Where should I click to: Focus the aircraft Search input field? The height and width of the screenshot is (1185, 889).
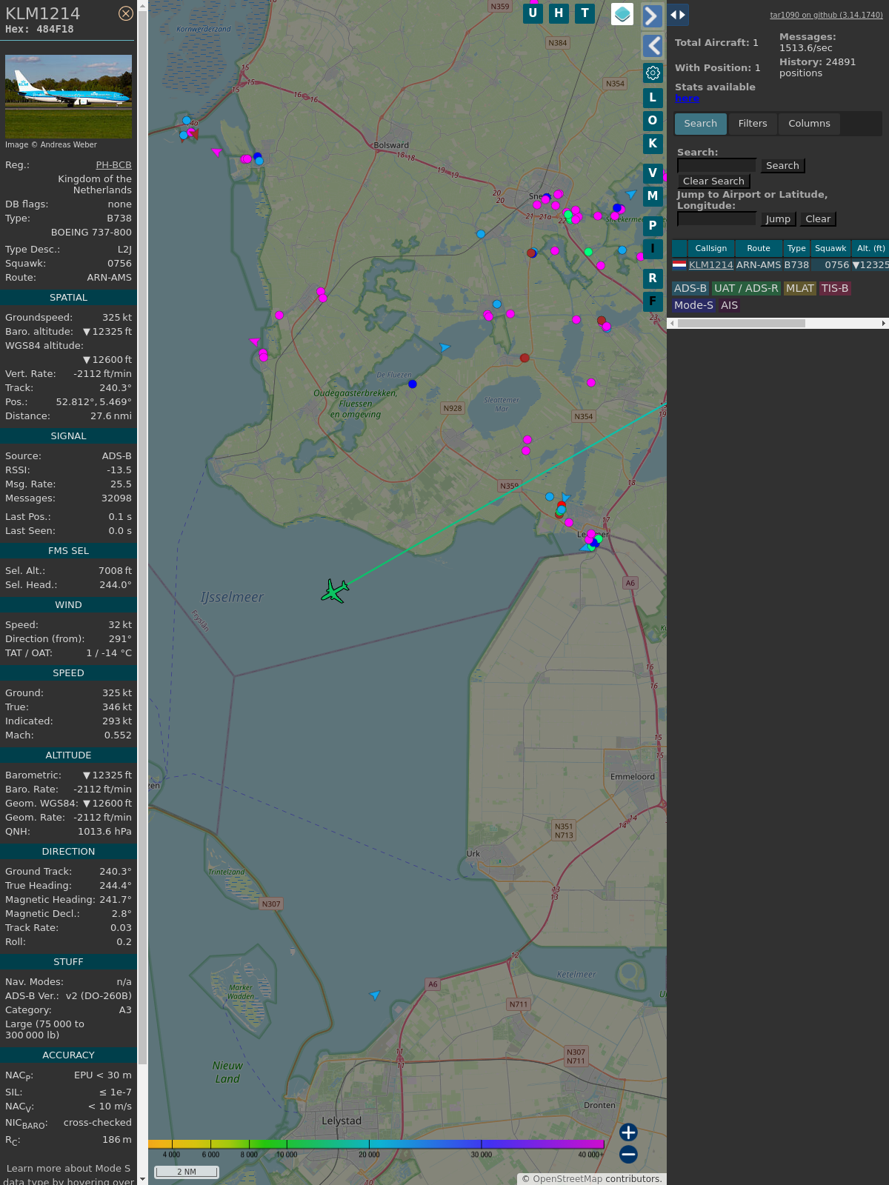716,166
